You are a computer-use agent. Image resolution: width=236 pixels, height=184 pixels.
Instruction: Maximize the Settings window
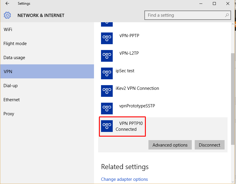(214, 4)
